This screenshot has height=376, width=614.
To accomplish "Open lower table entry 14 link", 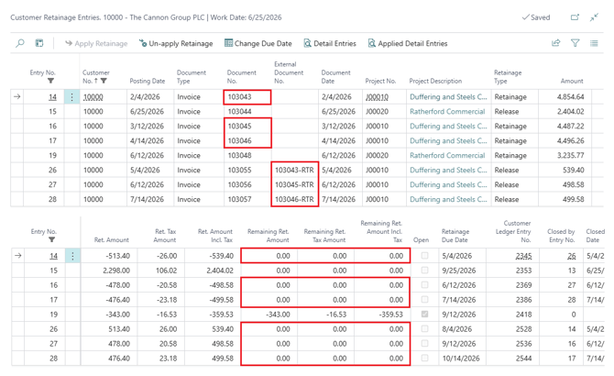I will [x=54, y=256].
